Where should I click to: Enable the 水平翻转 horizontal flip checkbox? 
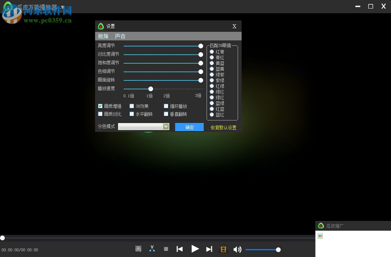click(132, 114)
